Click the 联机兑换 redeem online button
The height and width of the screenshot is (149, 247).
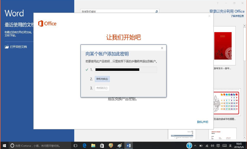coord(102,79)
